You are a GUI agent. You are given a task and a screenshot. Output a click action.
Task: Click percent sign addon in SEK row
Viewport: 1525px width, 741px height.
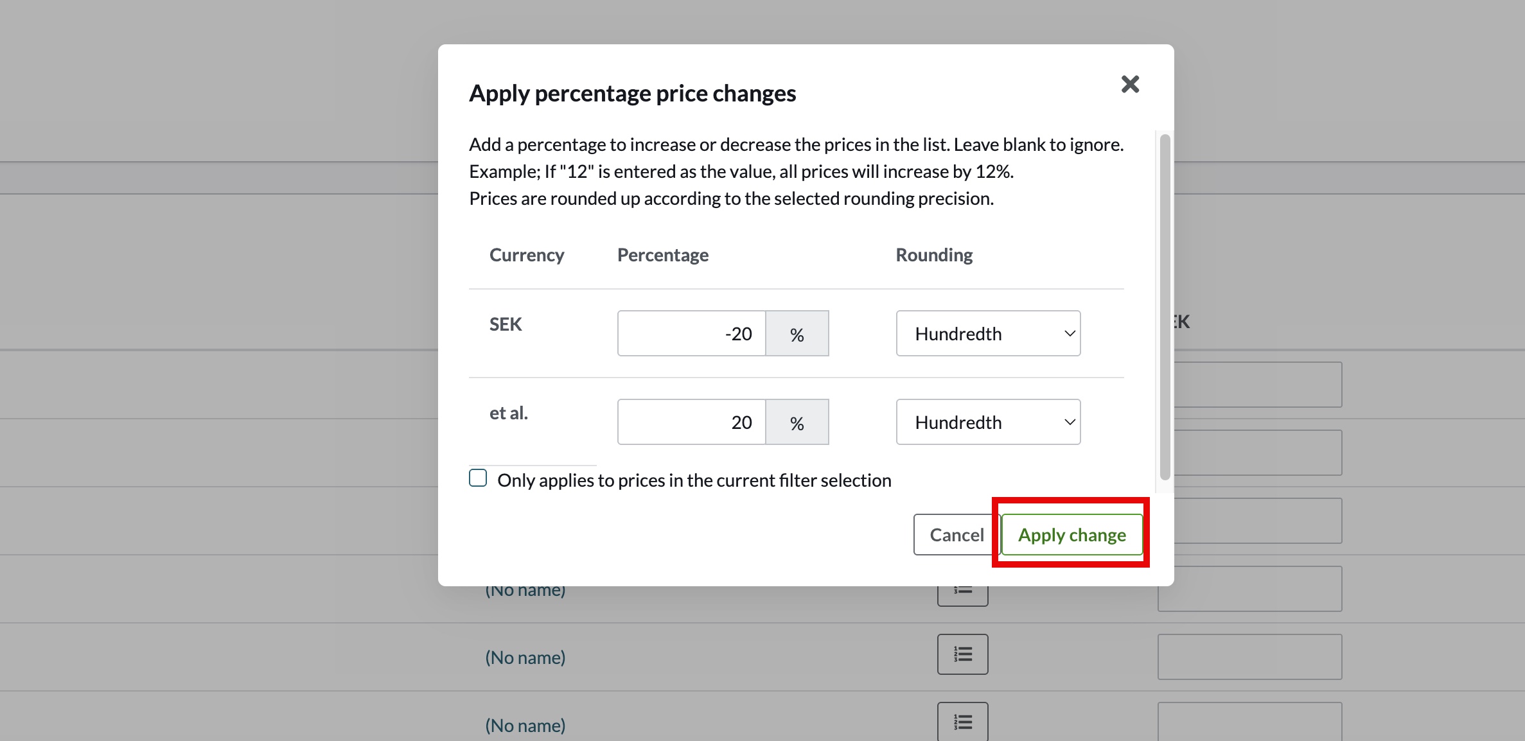point(797,333)
